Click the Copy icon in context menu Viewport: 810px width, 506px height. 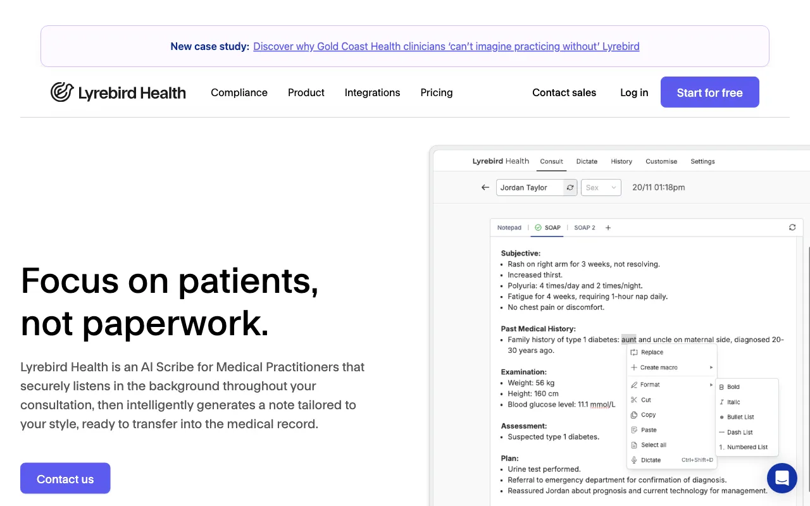pyautogui.click(x=634, y=415)
